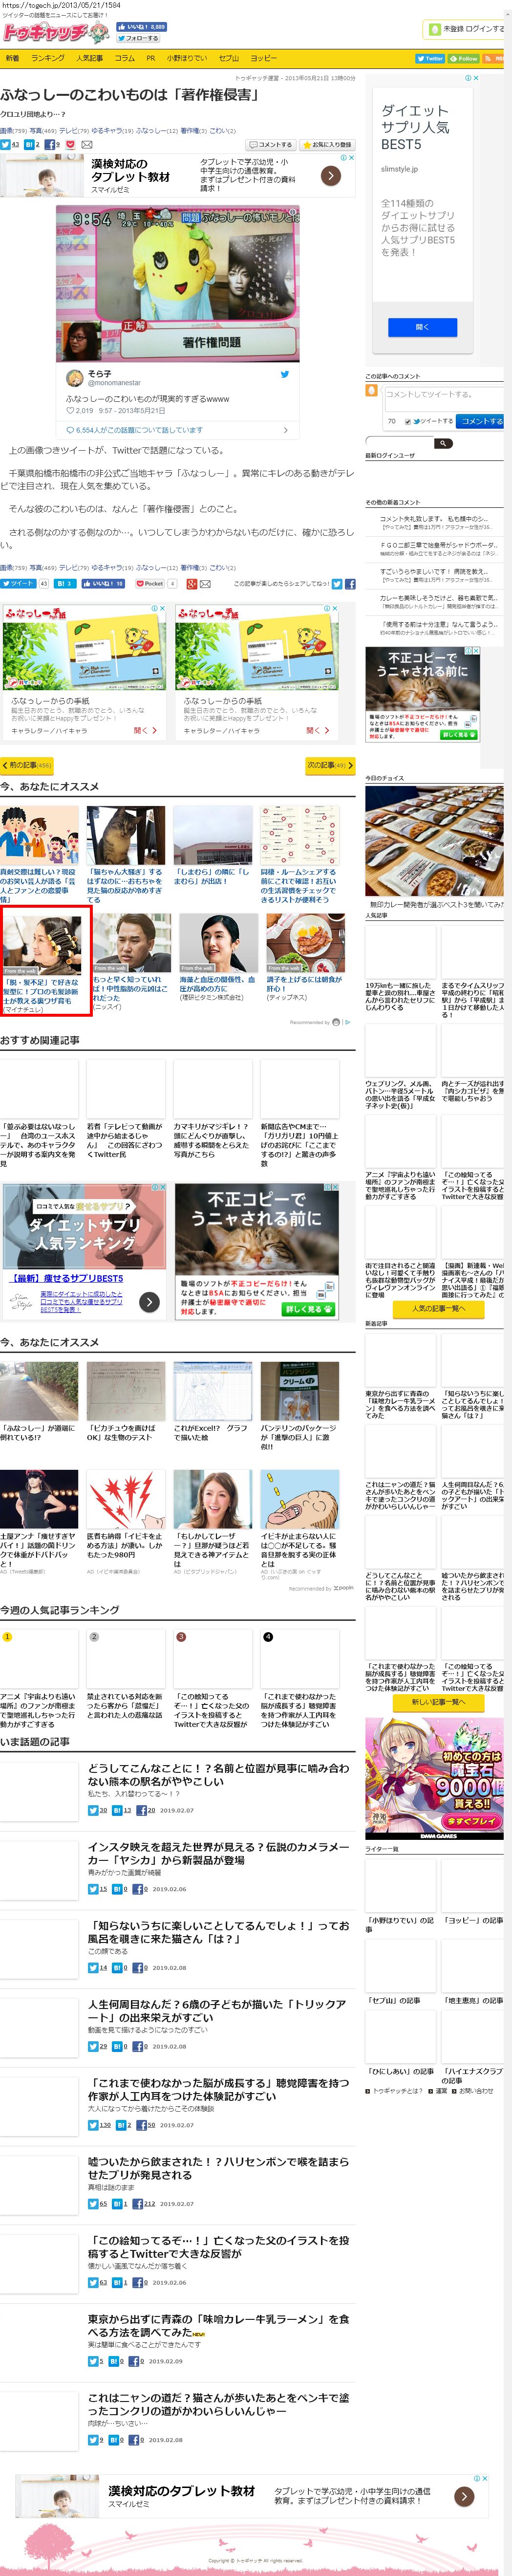Open the コラム menu item
512x2576 pixels.
click(124, 59)
